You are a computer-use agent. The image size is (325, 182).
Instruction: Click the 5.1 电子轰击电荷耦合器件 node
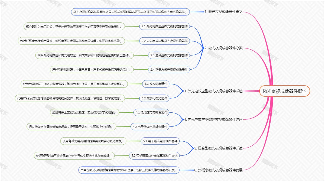[x=160, y=141]
